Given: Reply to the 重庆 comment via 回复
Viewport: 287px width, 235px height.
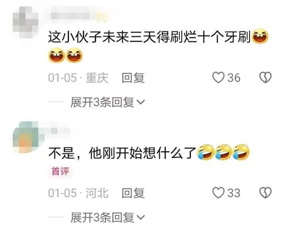Looking at the screenshot, I should 133,77.
